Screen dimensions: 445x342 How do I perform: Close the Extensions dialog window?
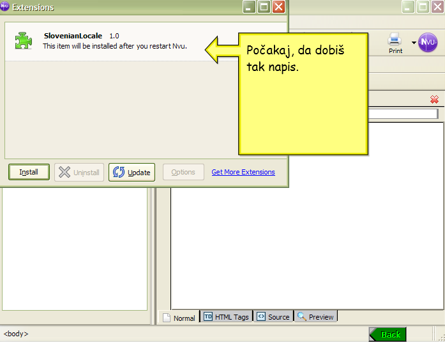click(279, 7)
